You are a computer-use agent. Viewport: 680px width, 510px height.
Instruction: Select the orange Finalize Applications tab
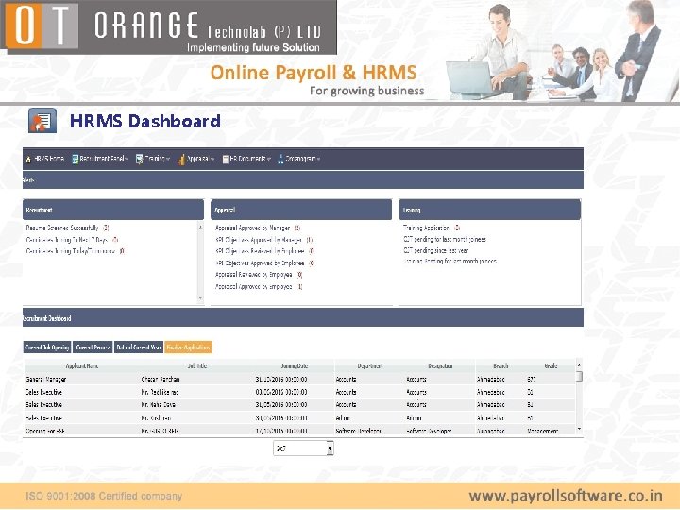pos(188,348)
